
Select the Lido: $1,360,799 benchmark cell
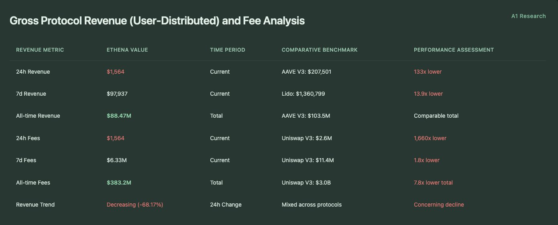[303, 94]
